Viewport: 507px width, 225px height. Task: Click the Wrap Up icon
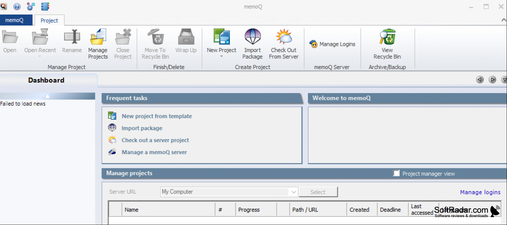tap(186, 37)
